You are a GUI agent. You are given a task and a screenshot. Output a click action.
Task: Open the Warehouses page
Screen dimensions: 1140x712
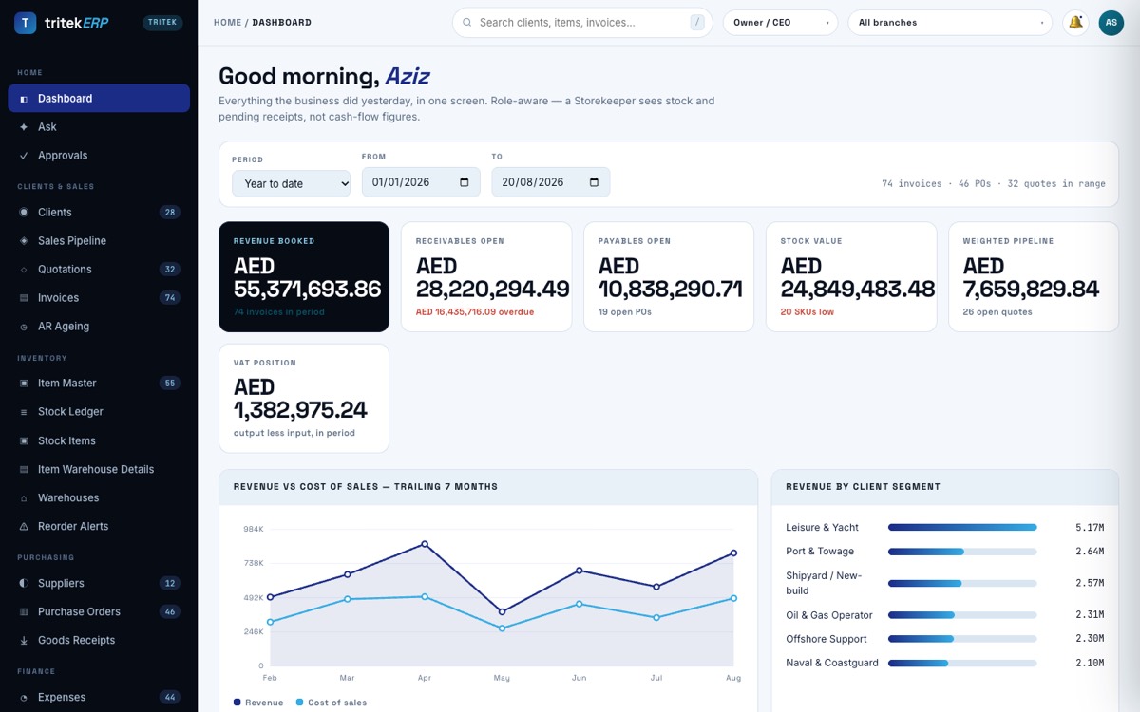click(x=99, y=498)
